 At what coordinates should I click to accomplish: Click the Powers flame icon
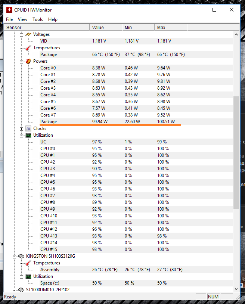[x=28, y=61]
